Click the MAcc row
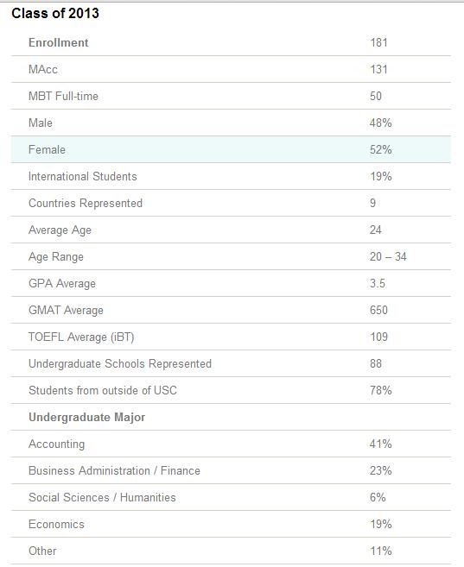Screen dimensions: 464x567 coord(231,69)
